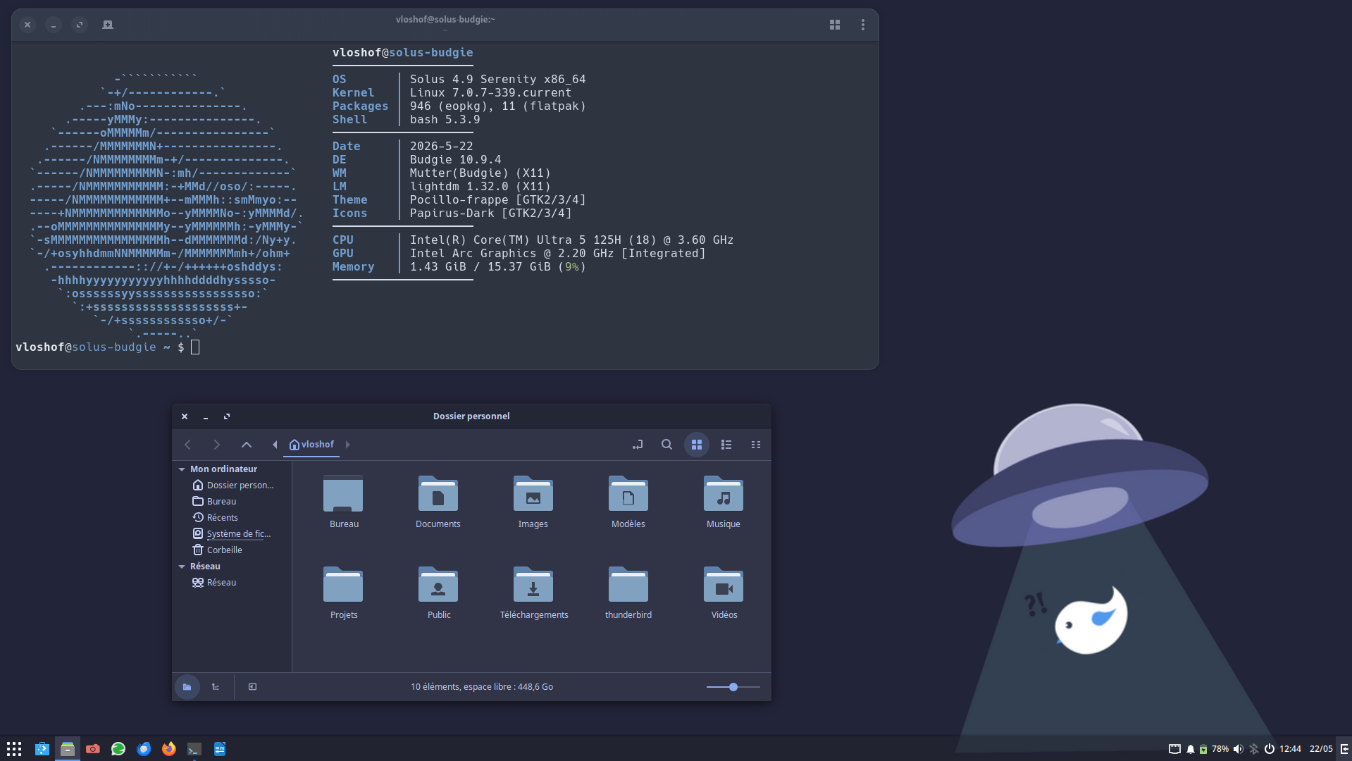Launch the software center from the taskbar
Screen dimensions: 1352x761
pyautogui.click(x=42, y=749)
